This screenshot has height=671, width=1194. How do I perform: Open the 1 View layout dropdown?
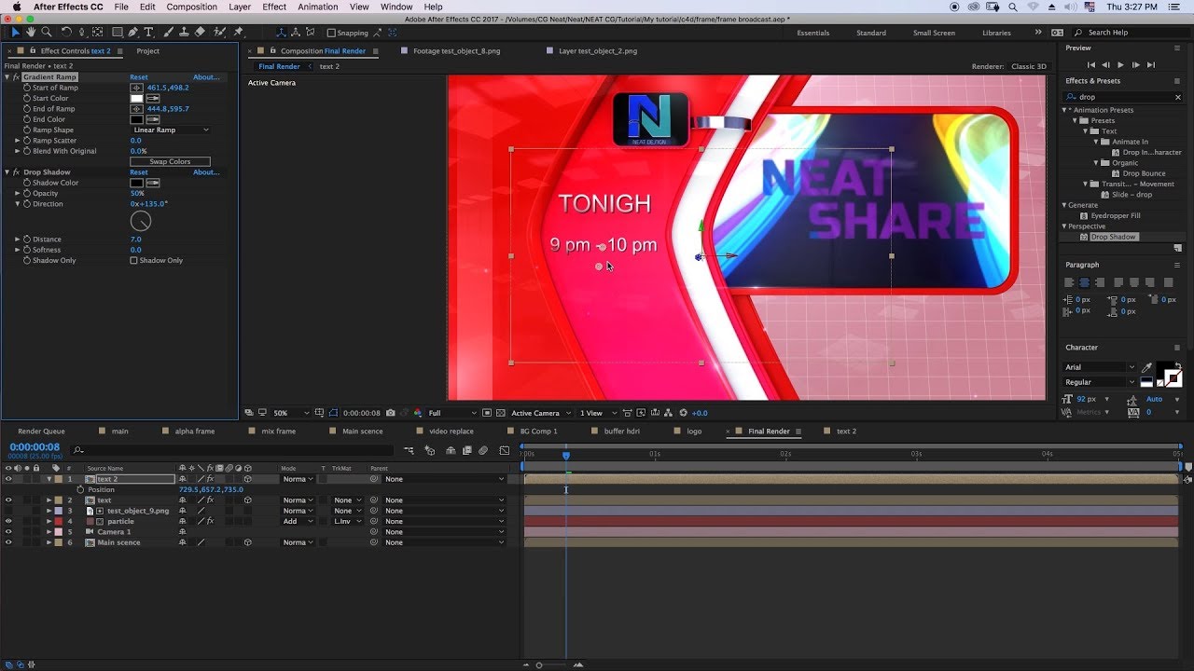pyautogui.click(x=597, y=413)
